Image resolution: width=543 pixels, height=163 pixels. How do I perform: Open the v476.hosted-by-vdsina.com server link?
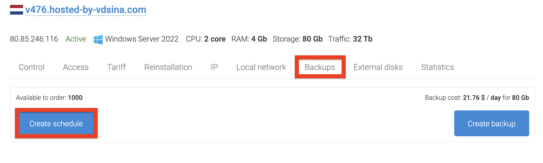pos(86,10)
